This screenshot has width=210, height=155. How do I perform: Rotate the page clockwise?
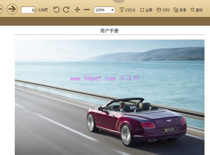click(x=66, y=10)
